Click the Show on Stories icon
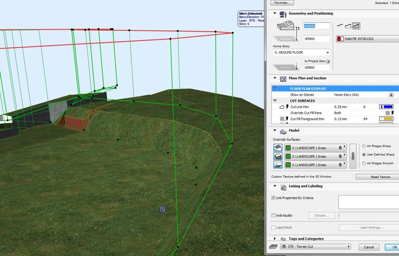The width and height of the screenshot is (399, 256). pos(391,95)
